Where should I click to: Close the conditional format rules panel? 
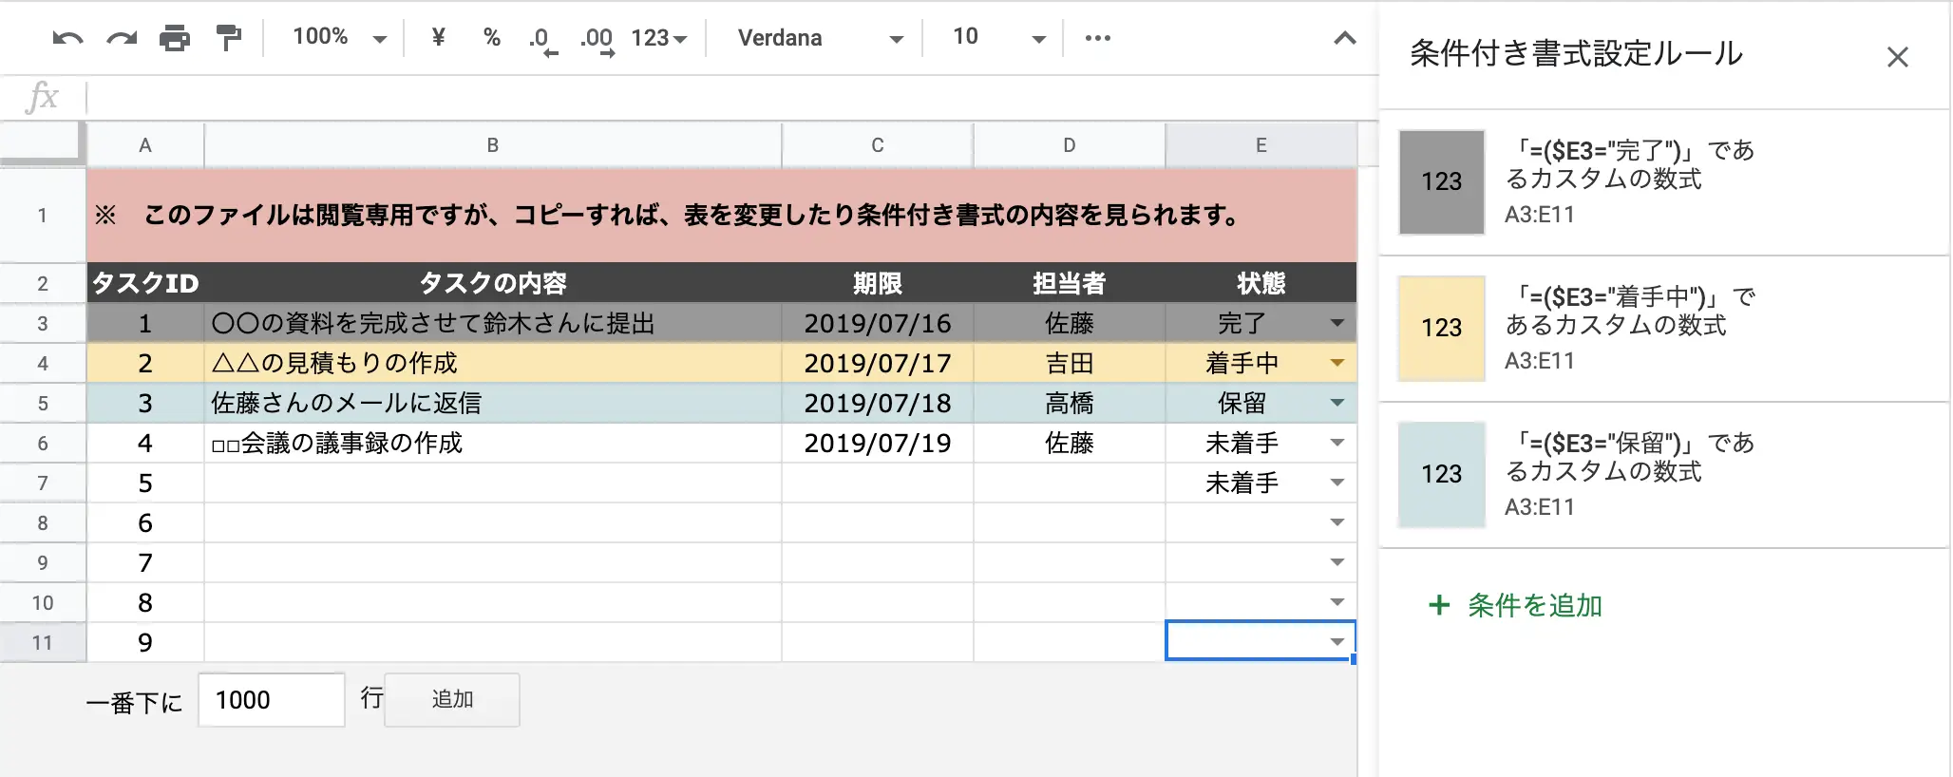(1898, 57)
